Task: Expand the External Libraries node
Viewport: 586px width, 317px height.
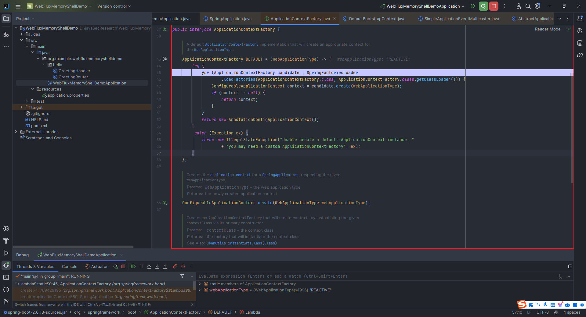Action: [x=16, y=132]
